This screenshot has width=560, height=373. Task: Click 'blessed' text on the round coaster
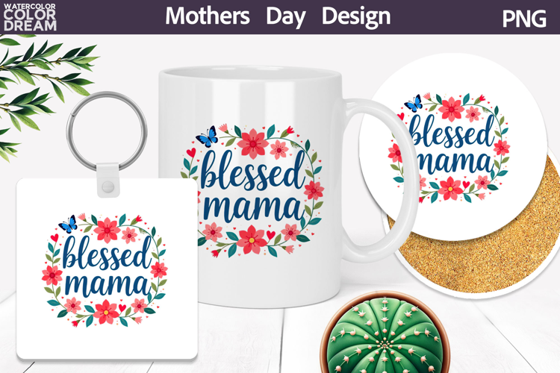452,131
